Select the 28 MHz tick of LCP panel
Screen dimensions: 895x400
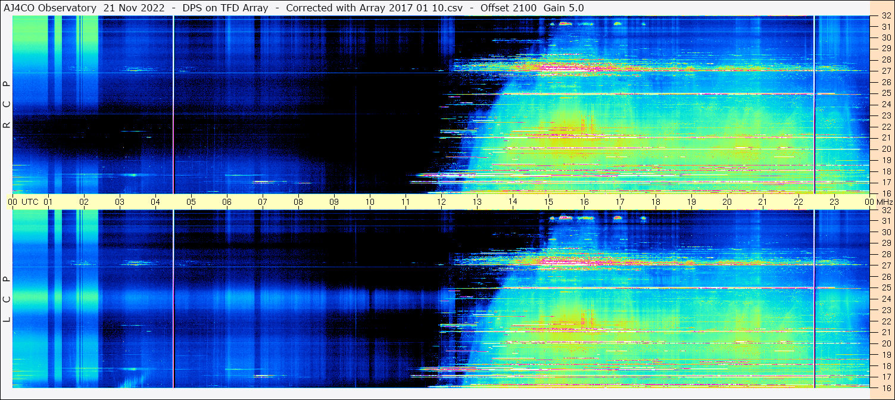click(x=885, y=254)
